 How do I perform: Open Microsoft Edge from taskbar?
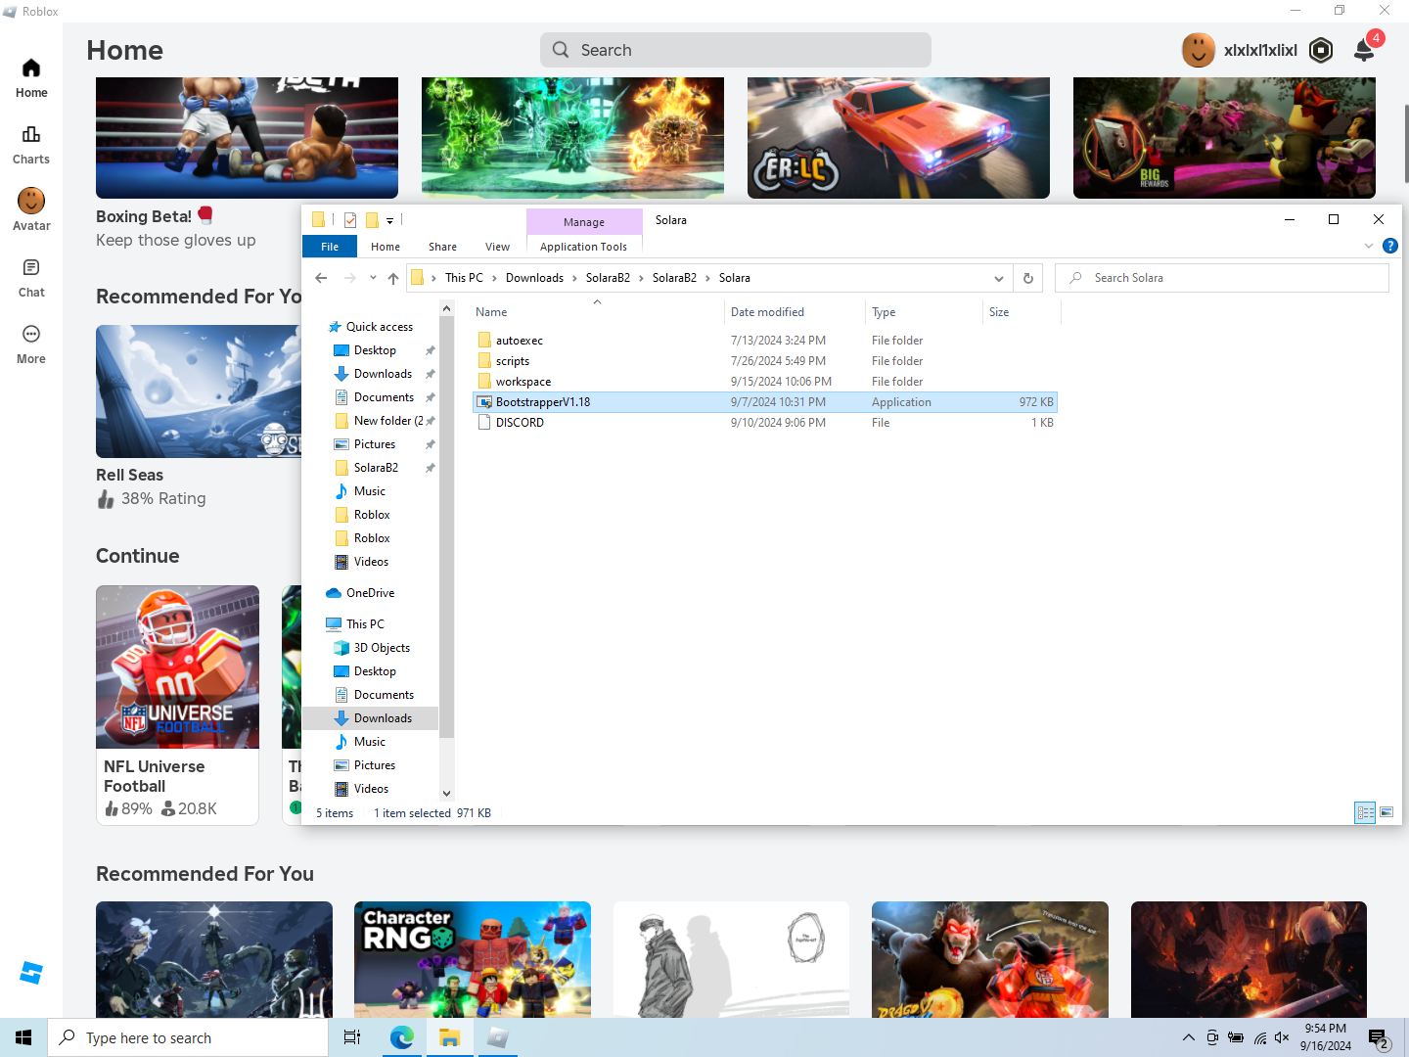pyautogui.click(x=402, y=1037)
